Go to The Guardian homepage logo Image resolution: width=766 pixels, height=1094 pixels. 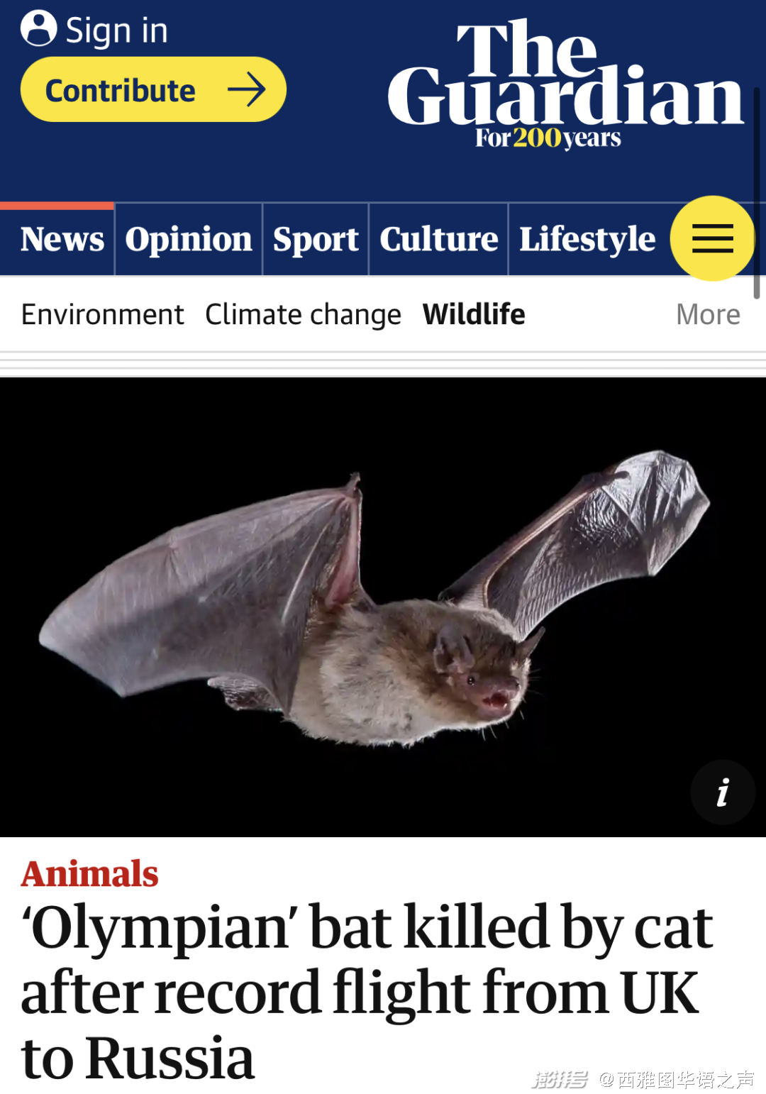pos(565,84)
